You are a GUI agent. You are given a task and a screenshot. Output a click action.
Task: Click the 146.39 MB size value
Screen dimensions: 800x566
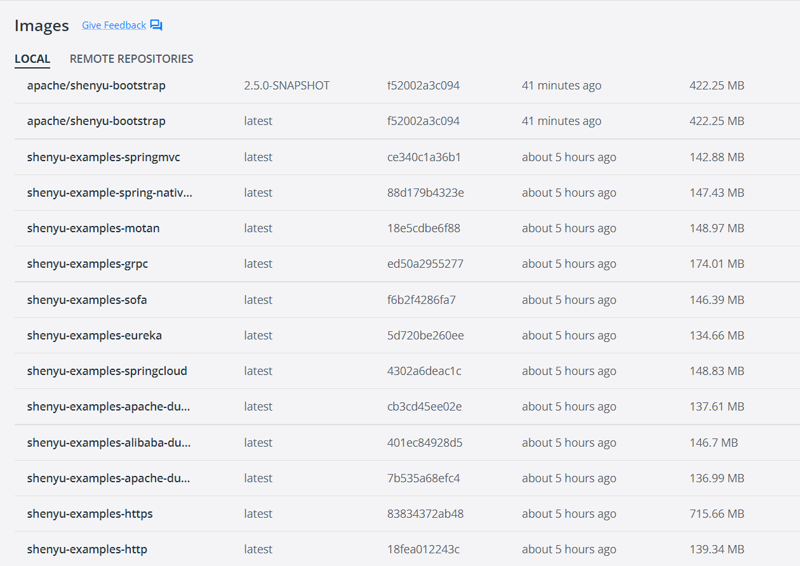click(717, 300)
